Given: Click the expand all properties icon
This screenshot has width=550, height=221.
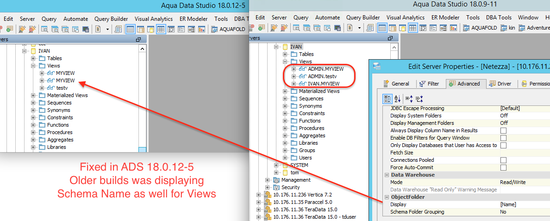Looking at the screenshot, I should pyautogui.click(x=409, y=98).
